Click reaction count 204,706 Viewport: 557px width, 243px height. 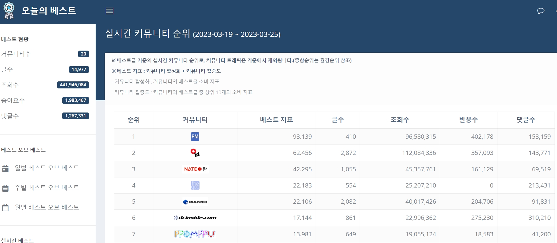(482, 202)
